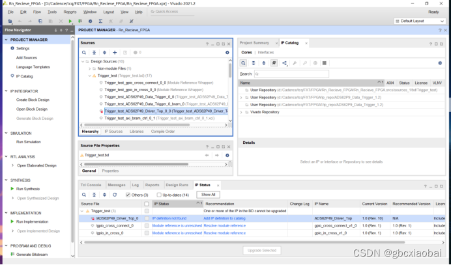Image resolution: width=451 pixels, height=265 pixels.
Task: Check the Trigger_test row checkbox
Action: tap(147, 211)
